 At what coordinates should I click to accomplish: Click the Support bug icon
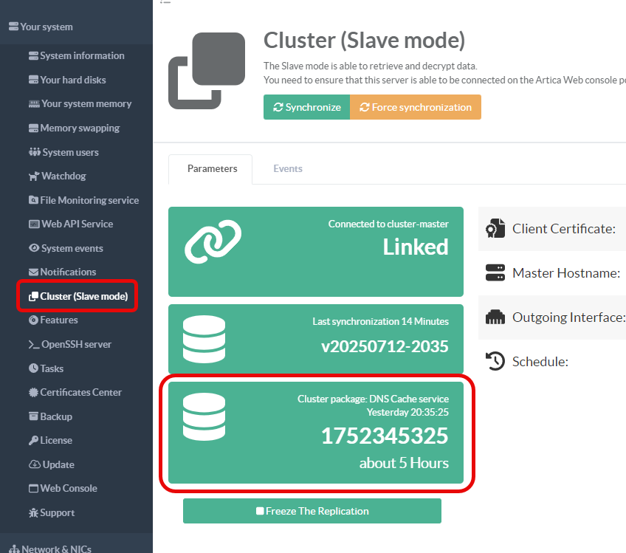pos(33,513)
